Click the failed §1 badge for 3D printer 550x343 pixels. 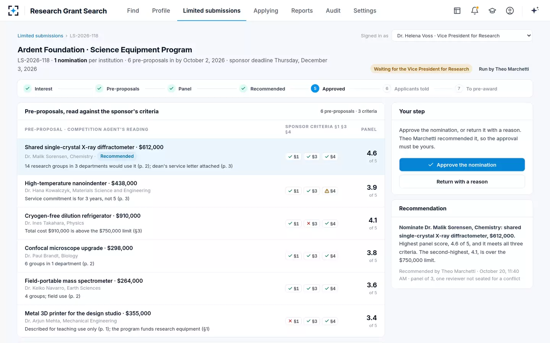pyautogui.click(x=294, y=321)
